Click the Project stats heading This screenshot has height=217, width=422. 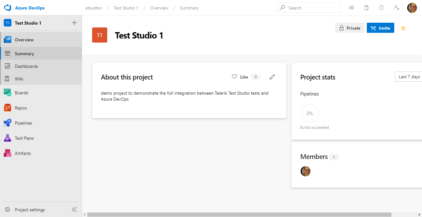pyautogui.click(x=318, y=77)
